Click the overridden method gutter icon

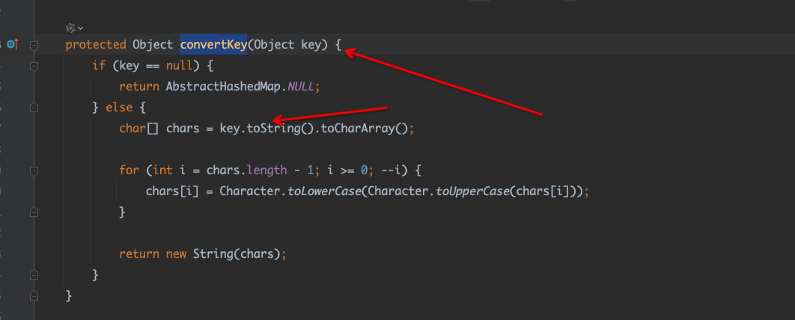13,45
